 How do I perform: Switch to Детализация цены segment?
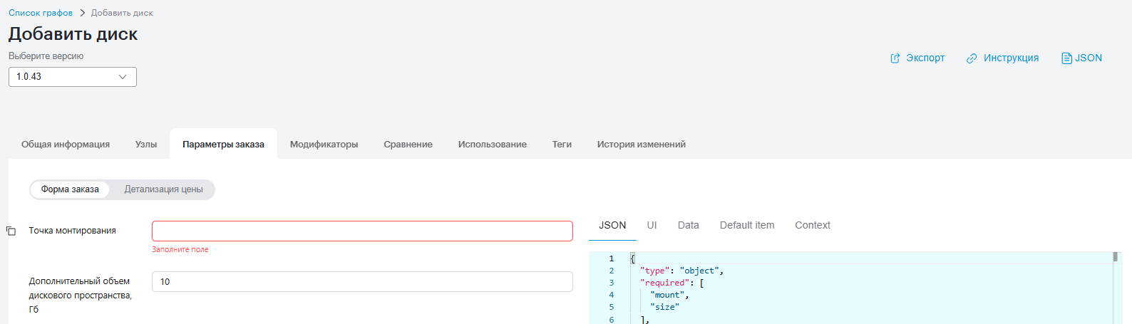coord(163,189)
